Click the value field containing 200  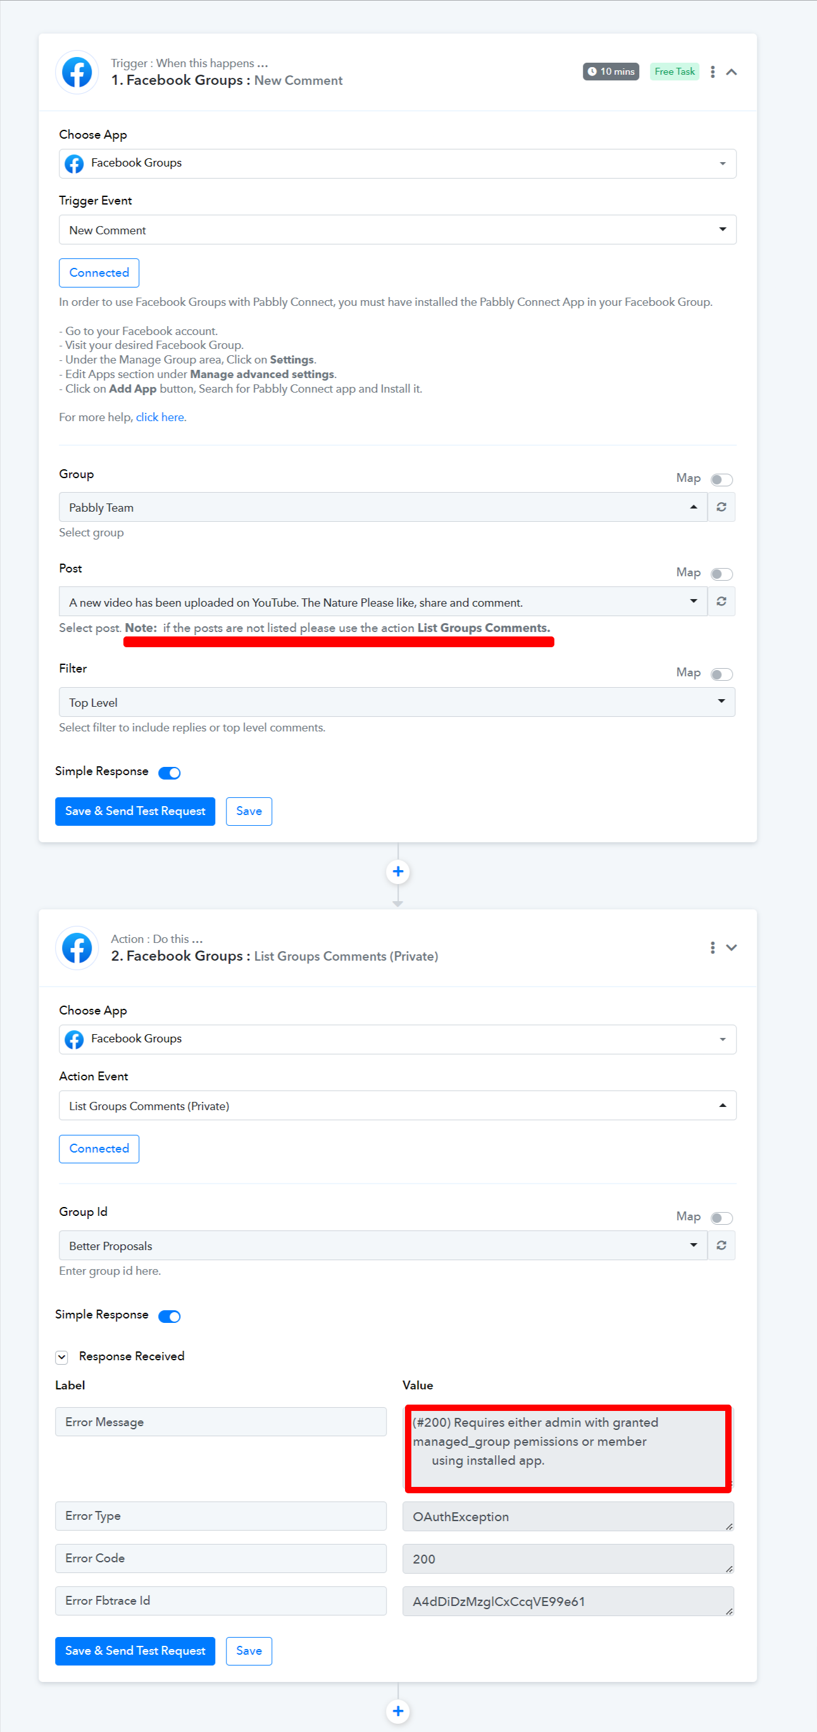(x=568, y=1558)
